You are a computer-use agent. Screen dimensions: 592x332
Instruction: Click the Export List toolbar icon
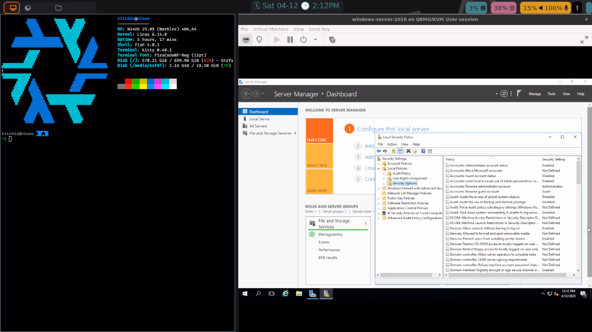(414, 151)
